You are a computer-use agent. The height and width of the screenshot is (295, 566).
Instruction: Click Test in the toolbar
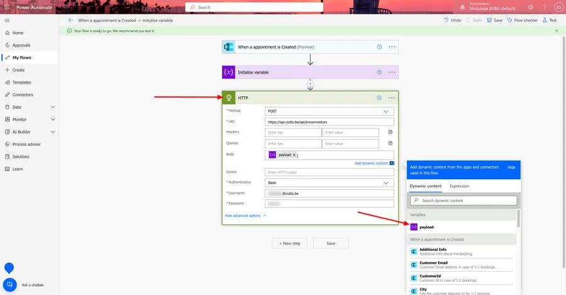point(550,20)
